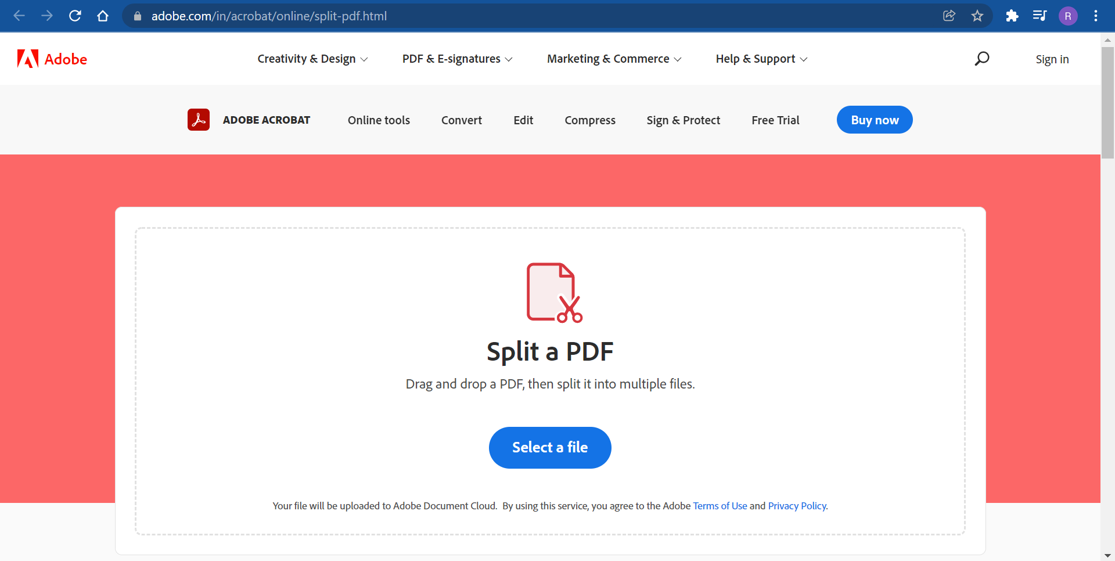Click the site security lock icon
1115x561 pixels.
click(138, 16)
